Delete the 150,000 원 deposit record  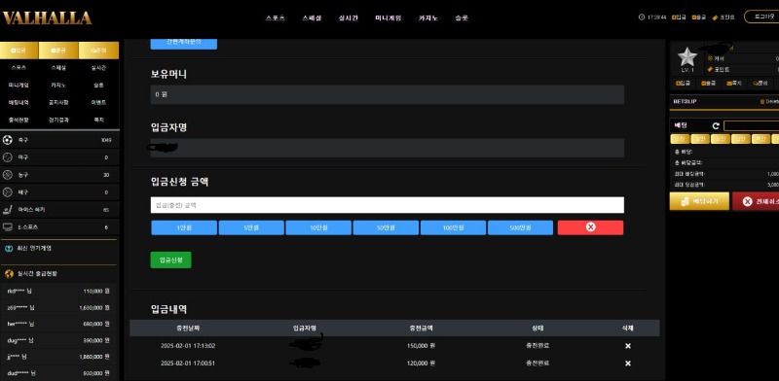click(627, 346)
